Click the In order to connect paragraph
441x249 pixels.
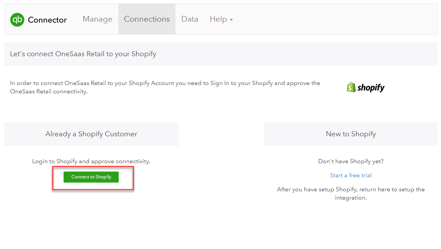165,87
